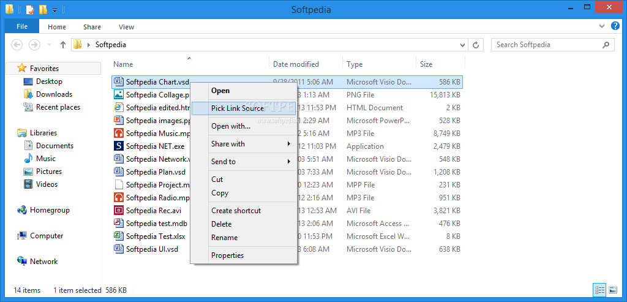Click the Visio icon of Softpedia Chart.vsd

pyautogui.click(x=118, y=81)
